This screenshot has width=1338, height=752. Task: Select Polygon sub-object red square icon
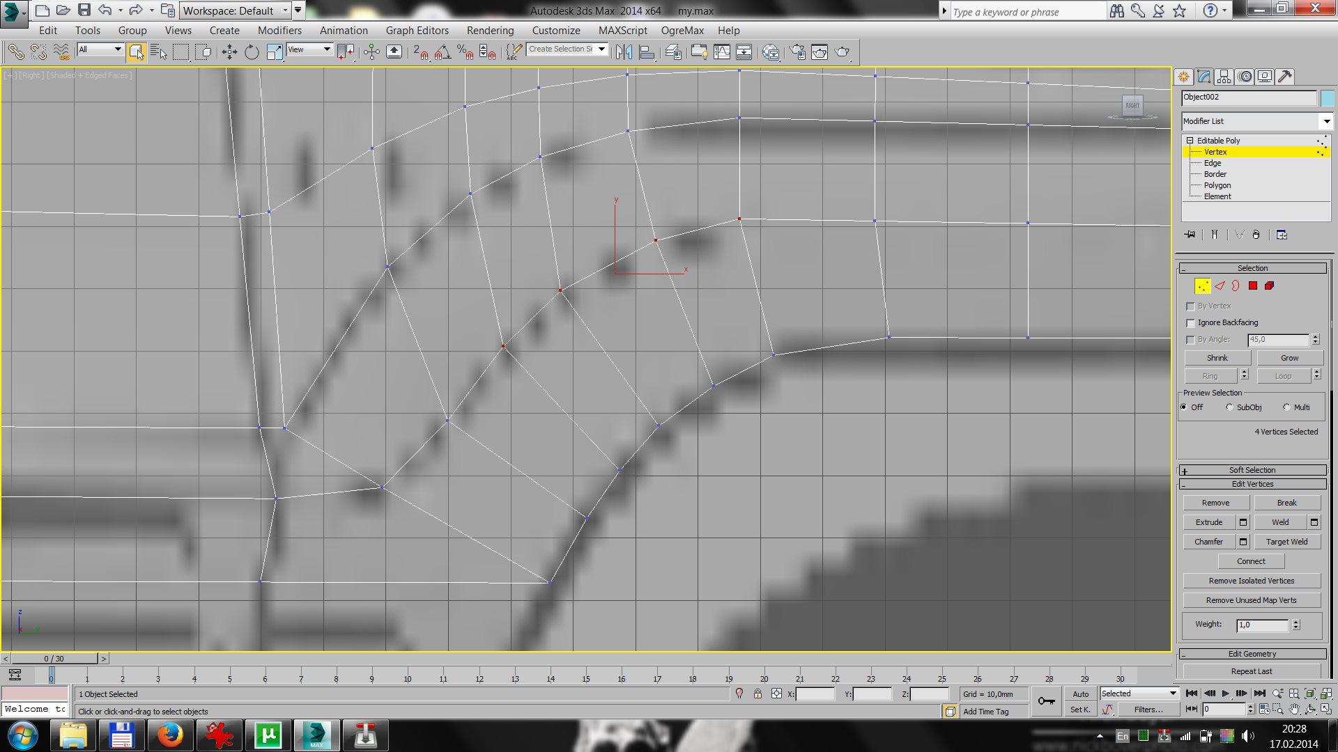click(x=1252, y=285)
